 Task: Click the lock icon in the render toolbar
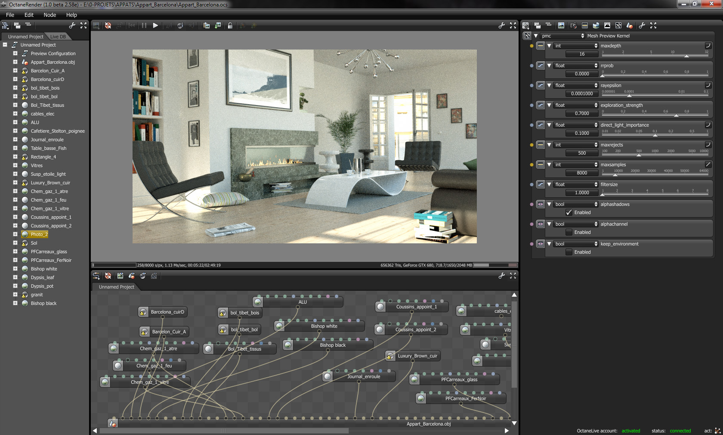230,25
